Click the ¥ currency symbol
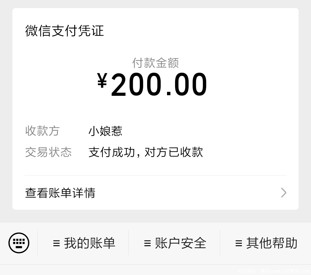 tap(102, 81)
